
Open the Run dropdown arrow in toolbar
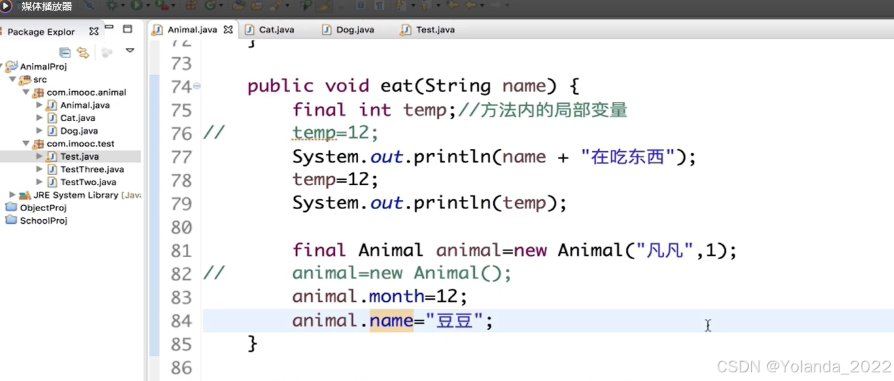point(147,7)
